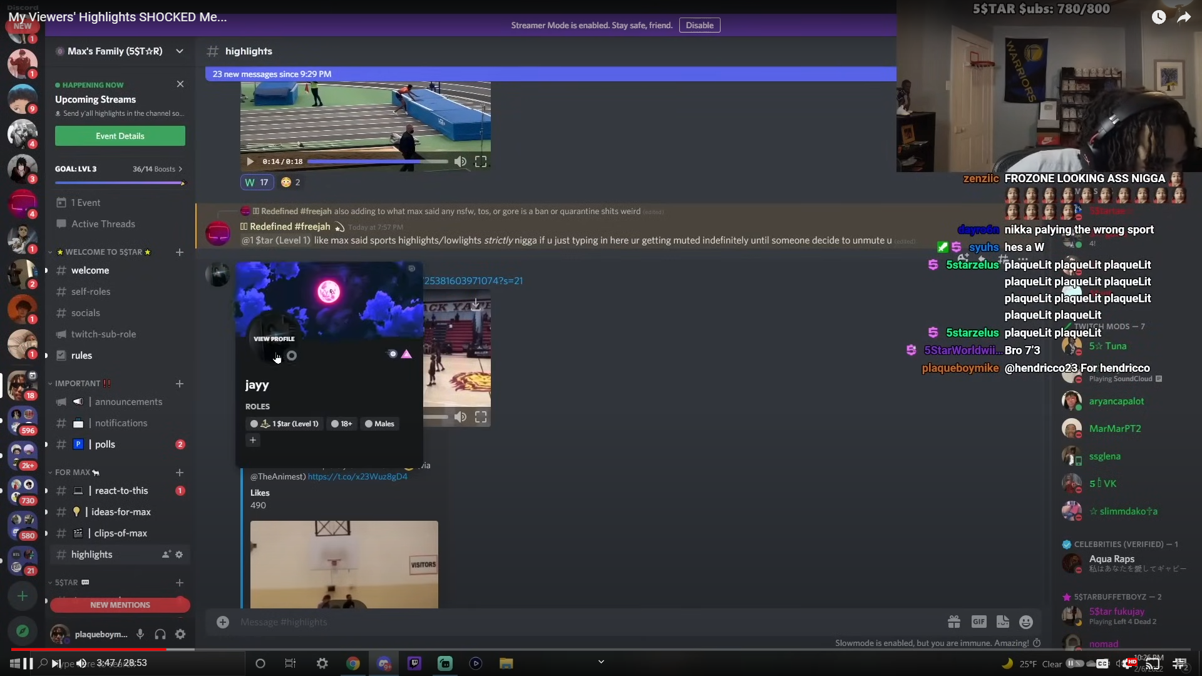
Task: Open the add server plus icon
Action: (x=23, y=596)
